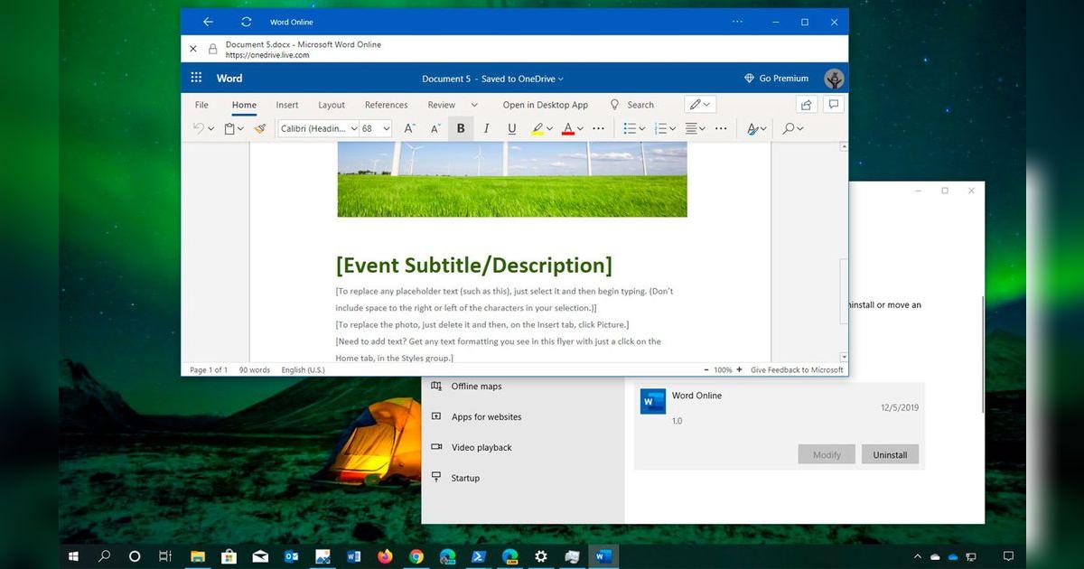Click Open in Desktop App
Viewport: 1084px width, 569px height.
tap(546, 105)
